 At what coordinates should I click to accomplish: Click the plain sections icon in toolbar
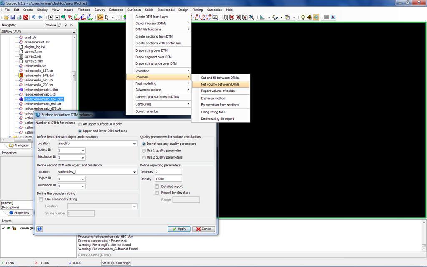point(225,17)
